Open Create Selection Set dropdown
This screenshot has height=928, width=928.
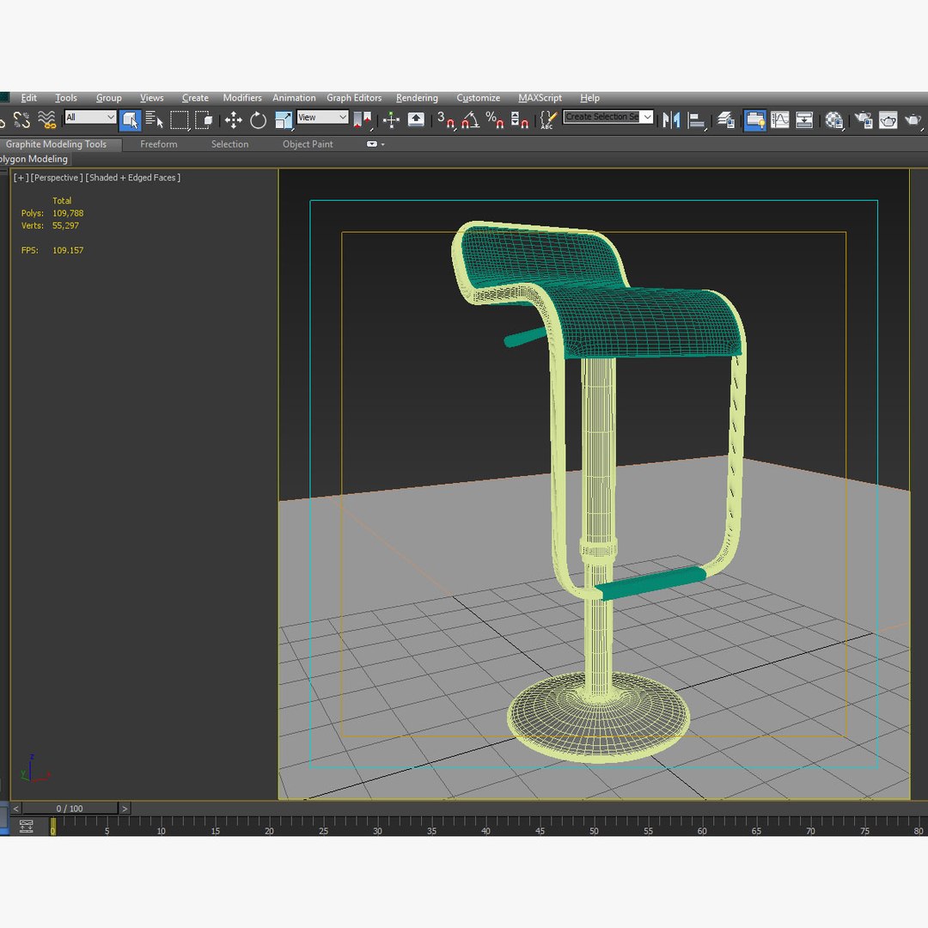click(608, 117)
